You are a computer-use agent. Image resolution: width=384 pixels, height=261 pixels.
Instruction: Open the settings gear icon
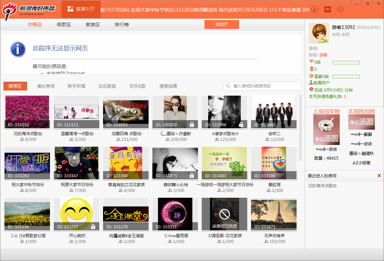coord(340,9)
